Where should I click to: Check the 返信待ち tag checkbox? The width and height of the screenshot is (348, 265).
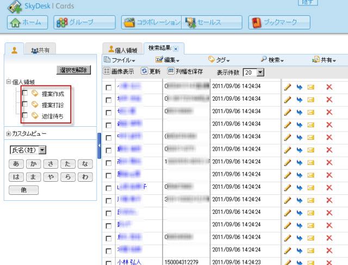25,115
